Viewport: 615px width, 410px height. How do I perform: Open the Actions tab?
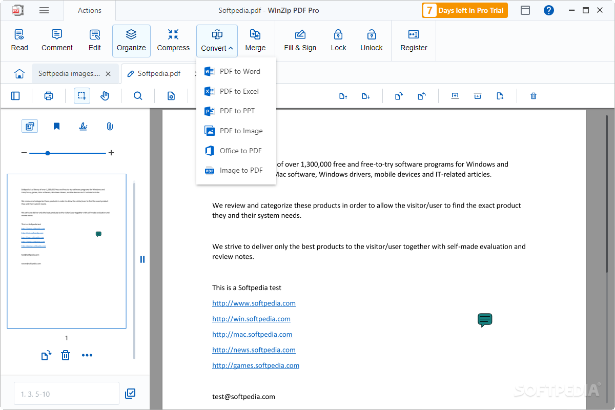[x=90, y=10]
